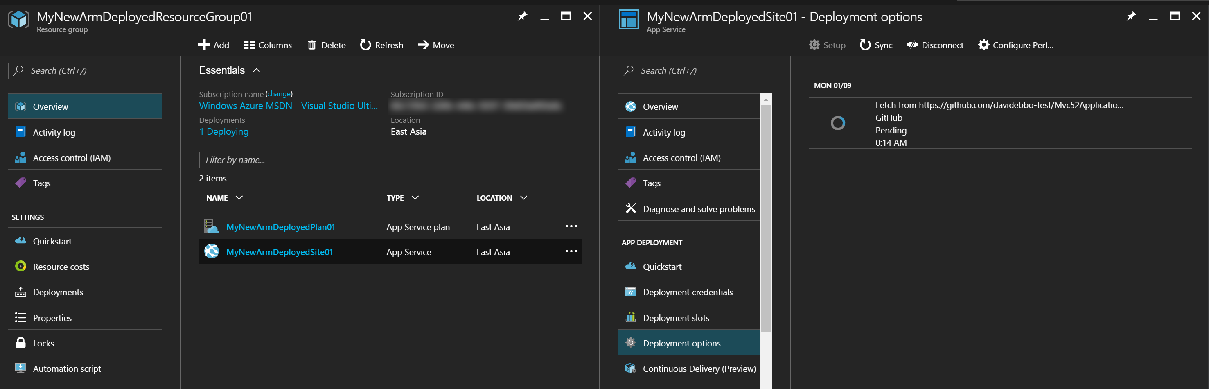
Task: Open Deployments in resource group settings
Action: [85, 292]
